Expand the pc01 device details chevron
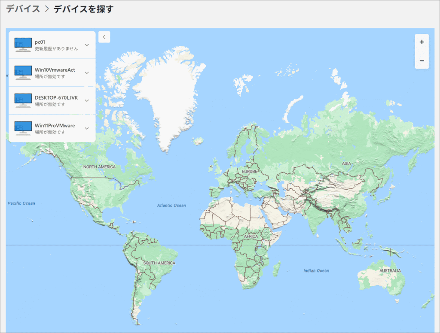Image resolution: width=440 pixels, height=333 pixels. click(x=87, y=45)
